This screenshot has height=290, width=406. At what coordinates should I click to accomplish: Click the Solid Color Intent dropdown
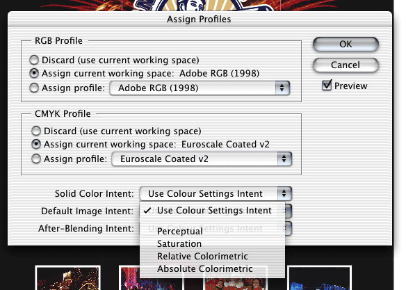(x=216, y=193)
